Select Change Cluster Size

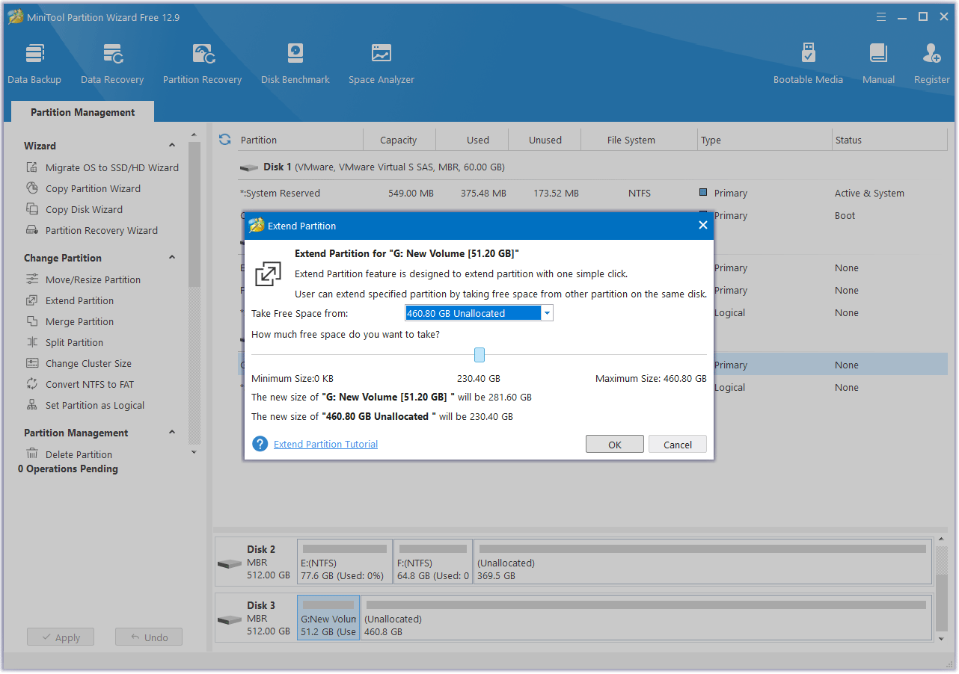(79, 363)
